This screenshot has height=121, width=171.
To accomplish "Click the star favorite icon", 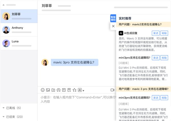I will 74,90.
